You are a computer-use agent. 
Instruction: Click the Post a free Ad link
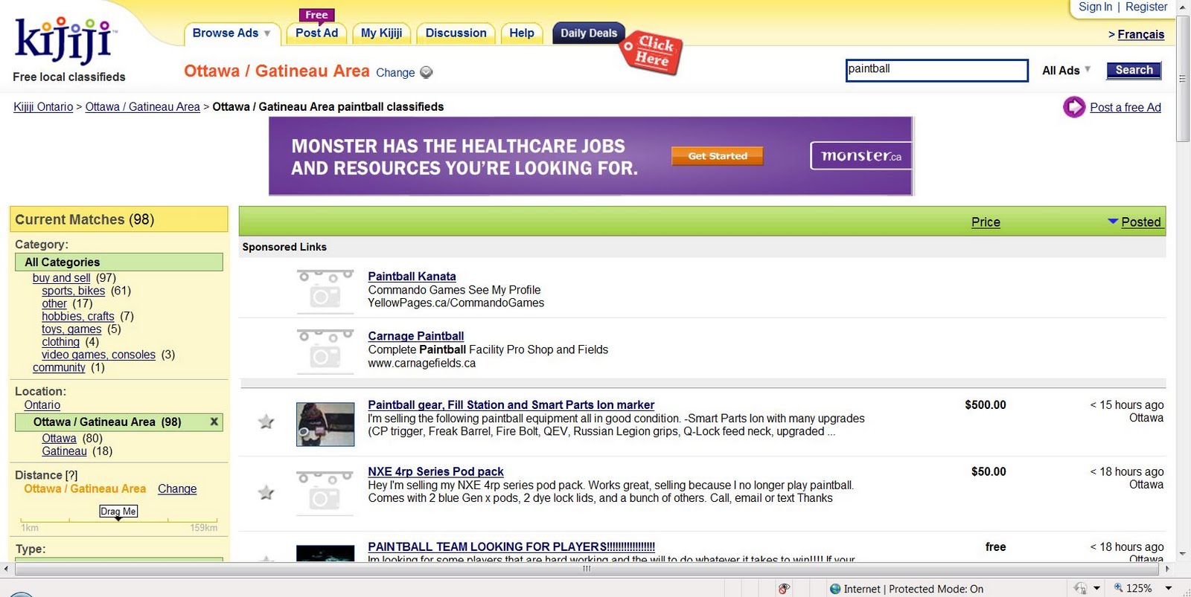(x=1125, y=108)
